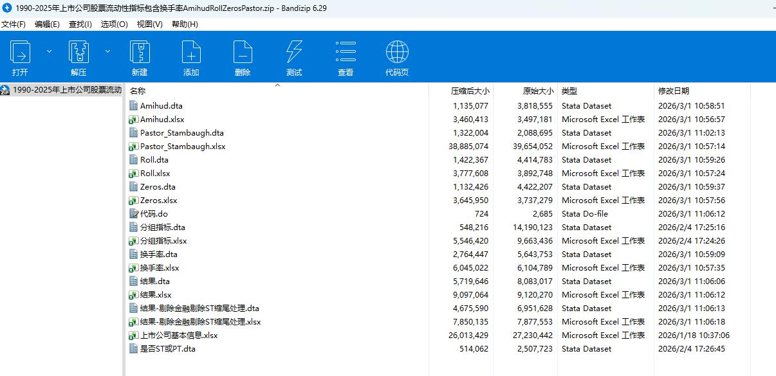Click the modified date 2026/1/18 10:37:06
This screenshot has height=376, width=776.
tap(694, 335)
